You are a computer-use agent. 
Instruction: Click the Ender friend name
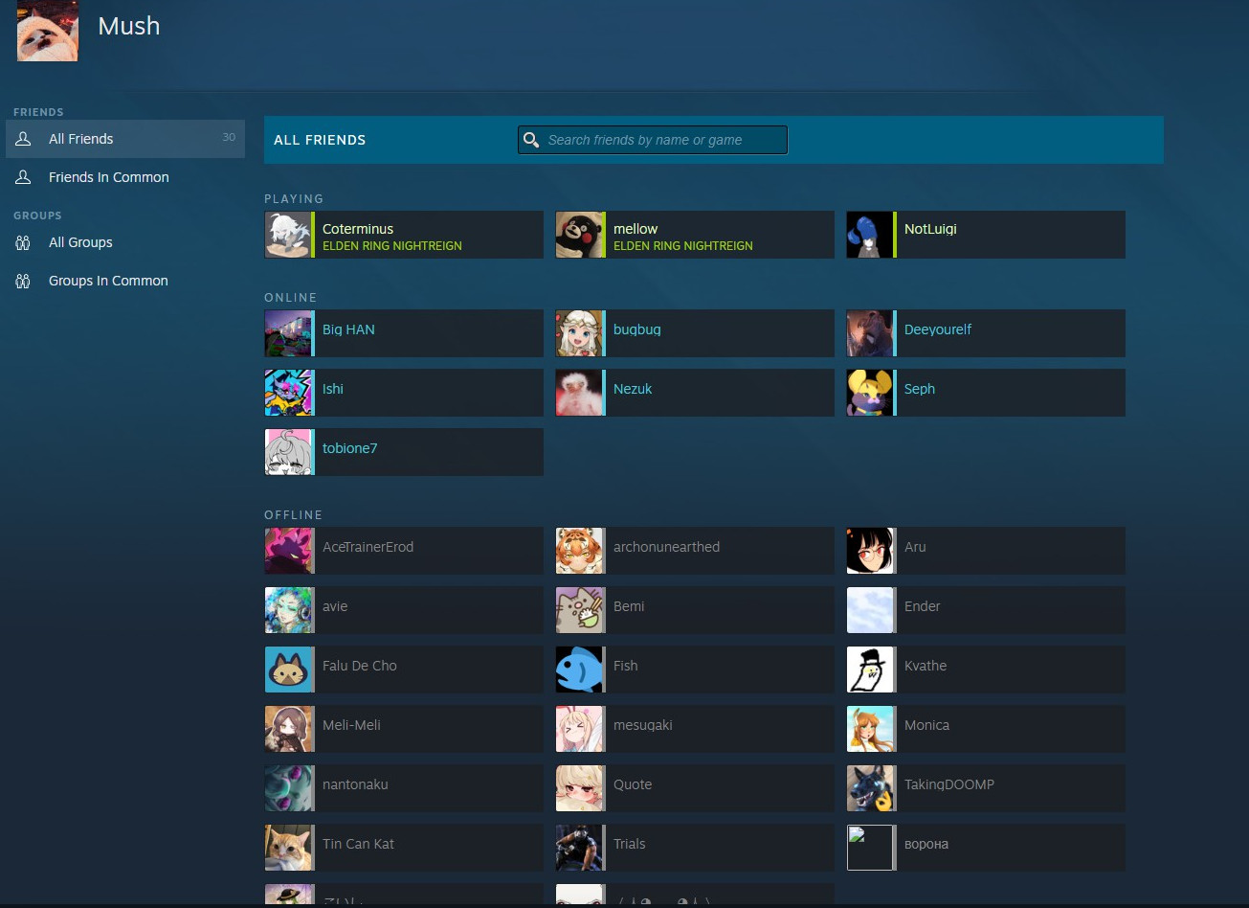(x=923, y=606)
